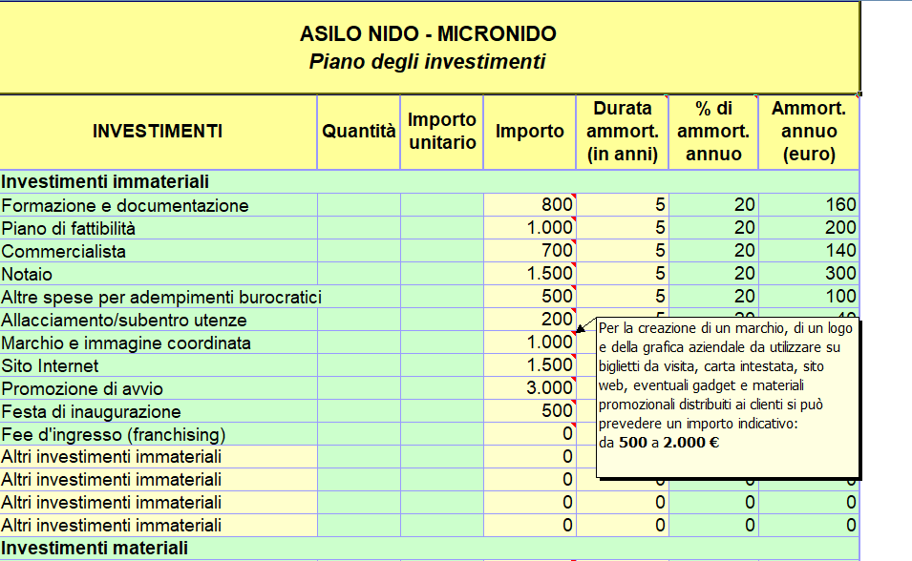Image resolution: width=912 pixels, height=561 pixels.
Task: Click the 'Investimenti immateriali' section heading
Action: click(x=105, y=182)
